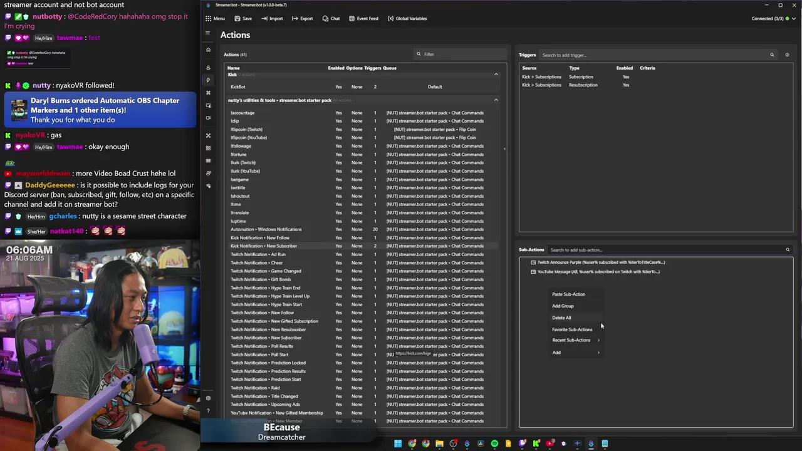Image resolution: width=802 pixels, height=451 pixels.
Task: Open the Twitch taskbar icon
Action: click(x=523, y=443)
